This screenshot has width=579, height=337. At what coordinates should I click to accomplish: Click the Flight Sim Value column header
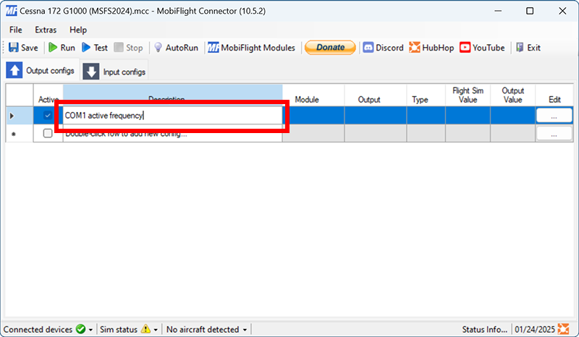(468, 95)
